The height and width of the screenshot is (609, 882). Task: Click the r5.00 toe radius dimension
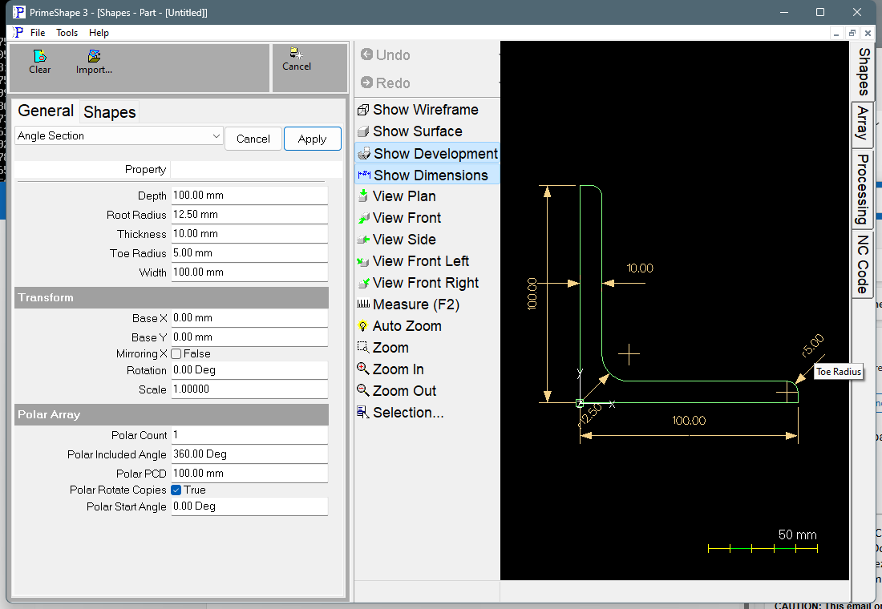coord(812,345)
